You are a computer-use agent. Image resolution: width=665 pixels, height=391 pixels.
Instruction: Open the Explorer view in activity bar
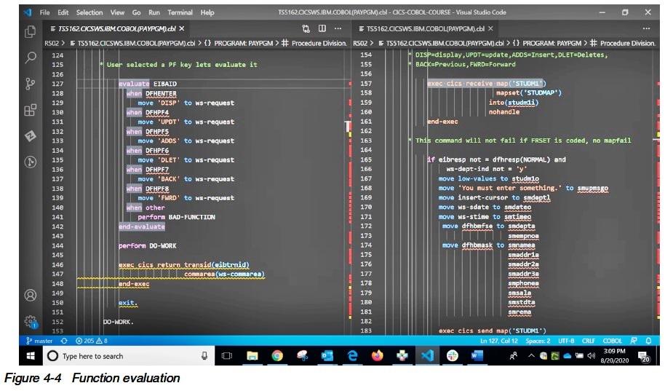coord(31,32)
